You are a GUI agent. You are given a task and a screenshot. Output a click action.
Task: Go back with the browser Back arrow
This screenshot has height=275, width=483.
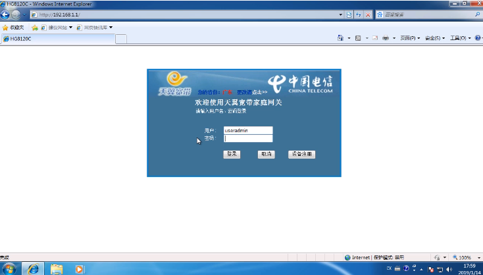[5, 14]
